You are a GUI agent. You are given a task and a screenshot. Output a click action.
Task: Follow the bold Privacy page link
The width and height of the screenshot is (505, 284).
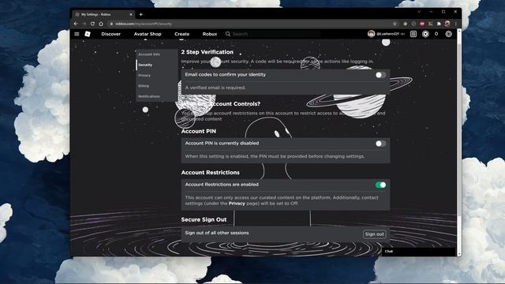coord(237,204)
